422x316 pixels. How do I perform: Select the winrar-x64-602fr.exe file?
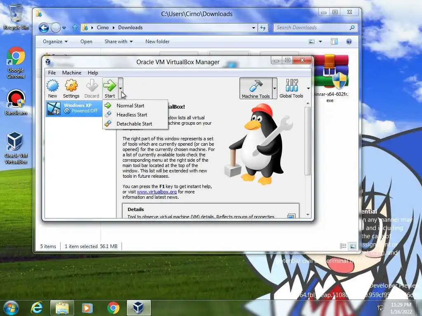331,78
